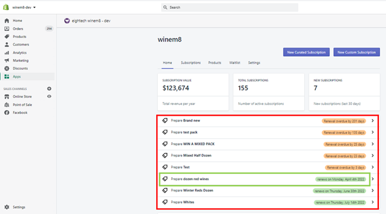
Task: Click the 155 total subscriptions figure
Action: pos(243,88)
